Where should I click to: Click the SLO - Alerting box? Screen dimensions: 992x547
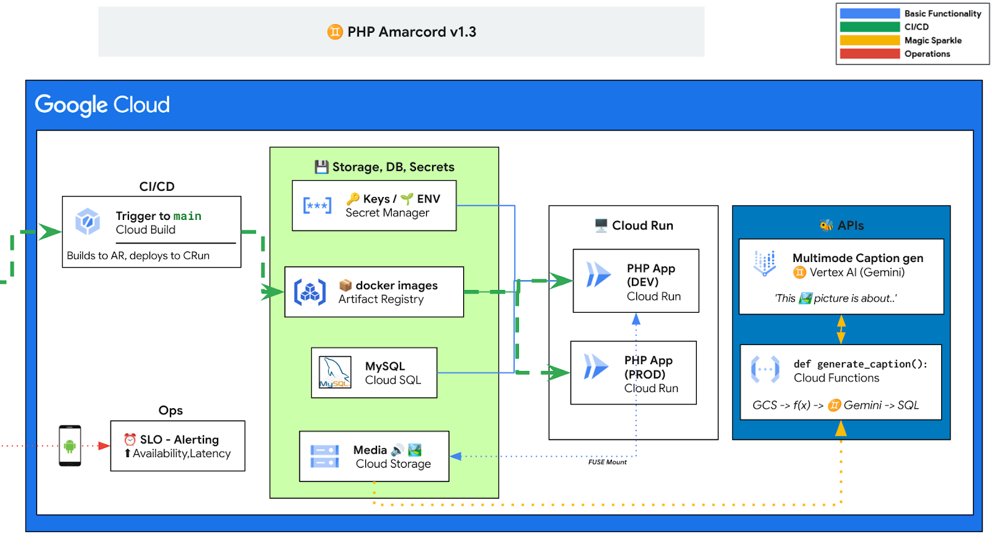point(178,446)
